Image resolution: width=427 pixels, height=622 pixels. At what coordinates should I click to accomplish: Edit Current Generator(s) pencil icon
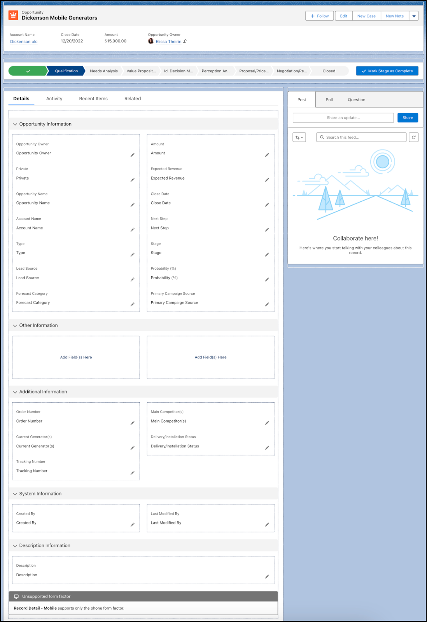(132, 447)
